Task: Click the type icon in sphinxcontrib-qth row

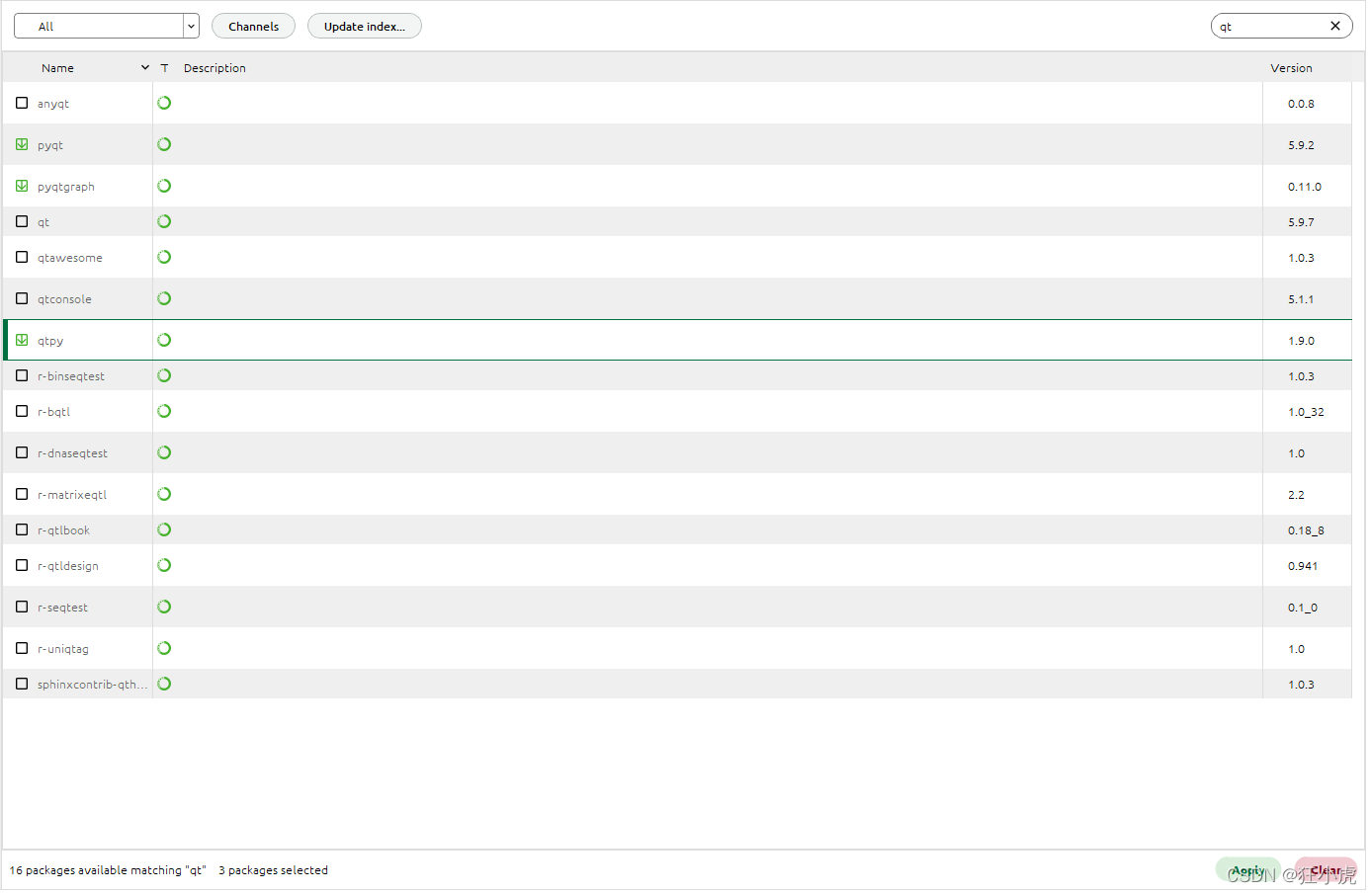Action: pyautogui.click(x=164, y=684)
